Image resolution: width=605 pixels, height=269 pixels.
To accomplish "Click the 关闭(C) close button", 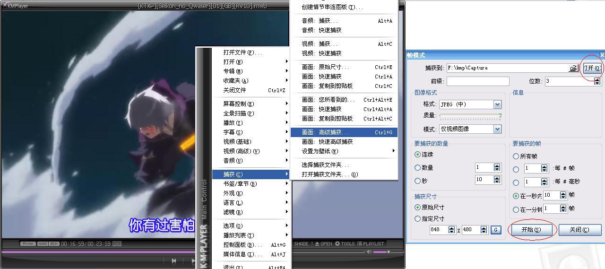I will point(579,230).
